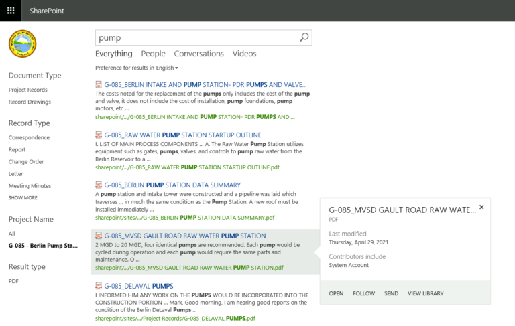Switch to the Videos search tab
Viewport: 515px width, 326px height.
244,54
